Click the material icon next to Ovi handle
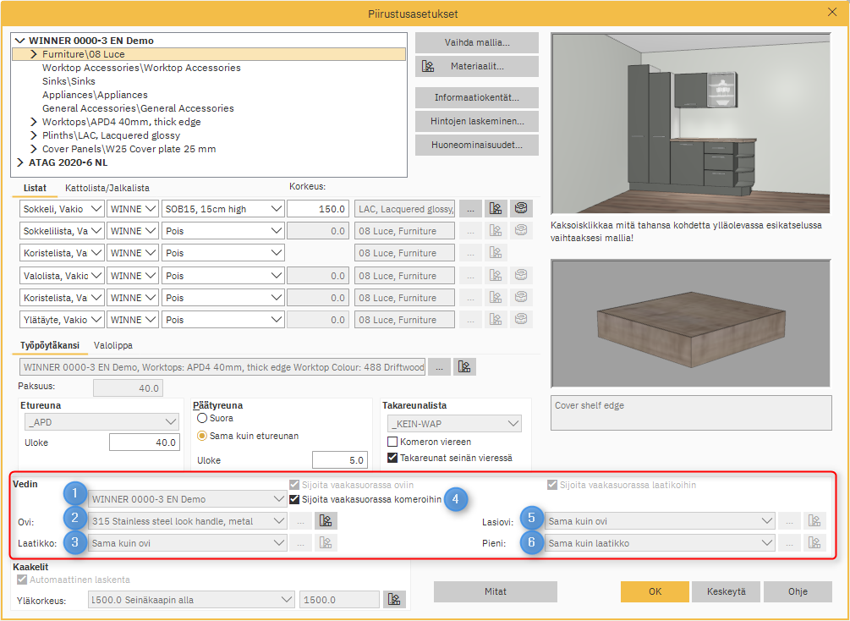This screenshot has width=850, height=621. point(325,520)
